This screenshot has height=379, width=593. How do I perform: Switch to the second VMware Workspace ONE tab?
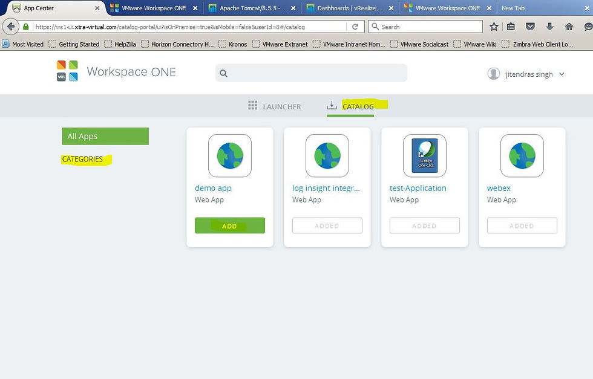tap(448, 8)
